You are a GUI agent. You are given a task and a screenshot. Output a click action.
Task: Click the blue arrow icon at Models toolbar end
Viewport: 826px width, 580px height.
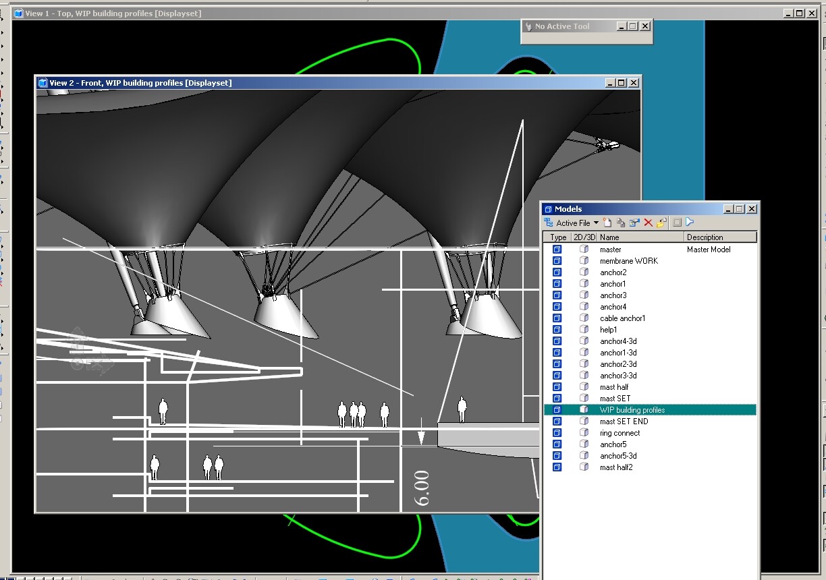pyautogui.click(x=690, y=223)
